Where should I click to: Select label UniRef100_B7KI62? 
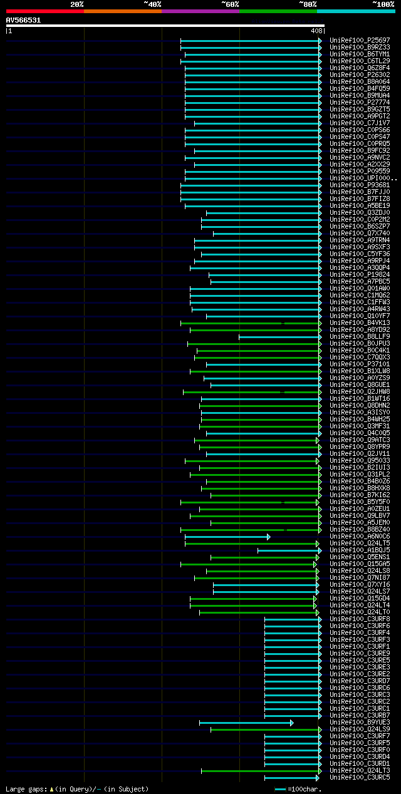tap(360, 495)
